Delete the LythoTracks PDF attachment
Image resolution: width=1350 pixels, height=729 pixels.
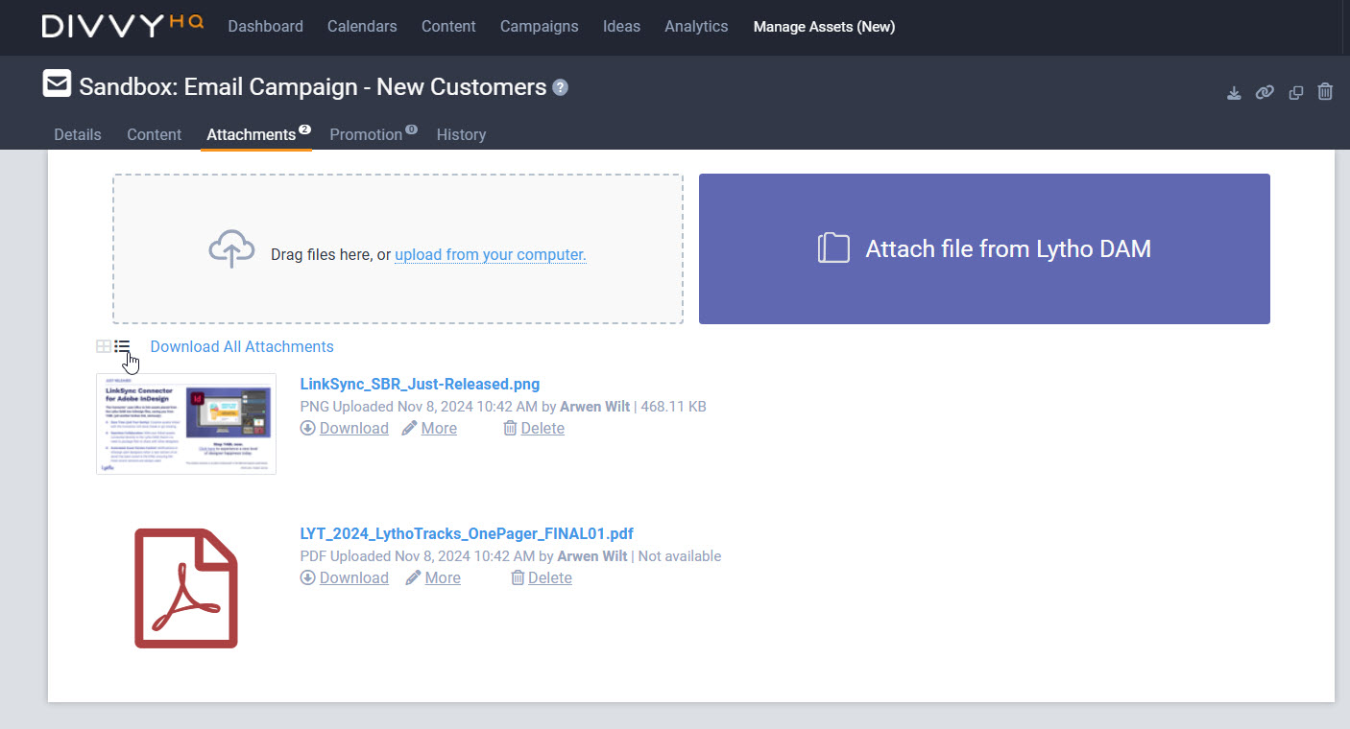[x=542, y=577]
